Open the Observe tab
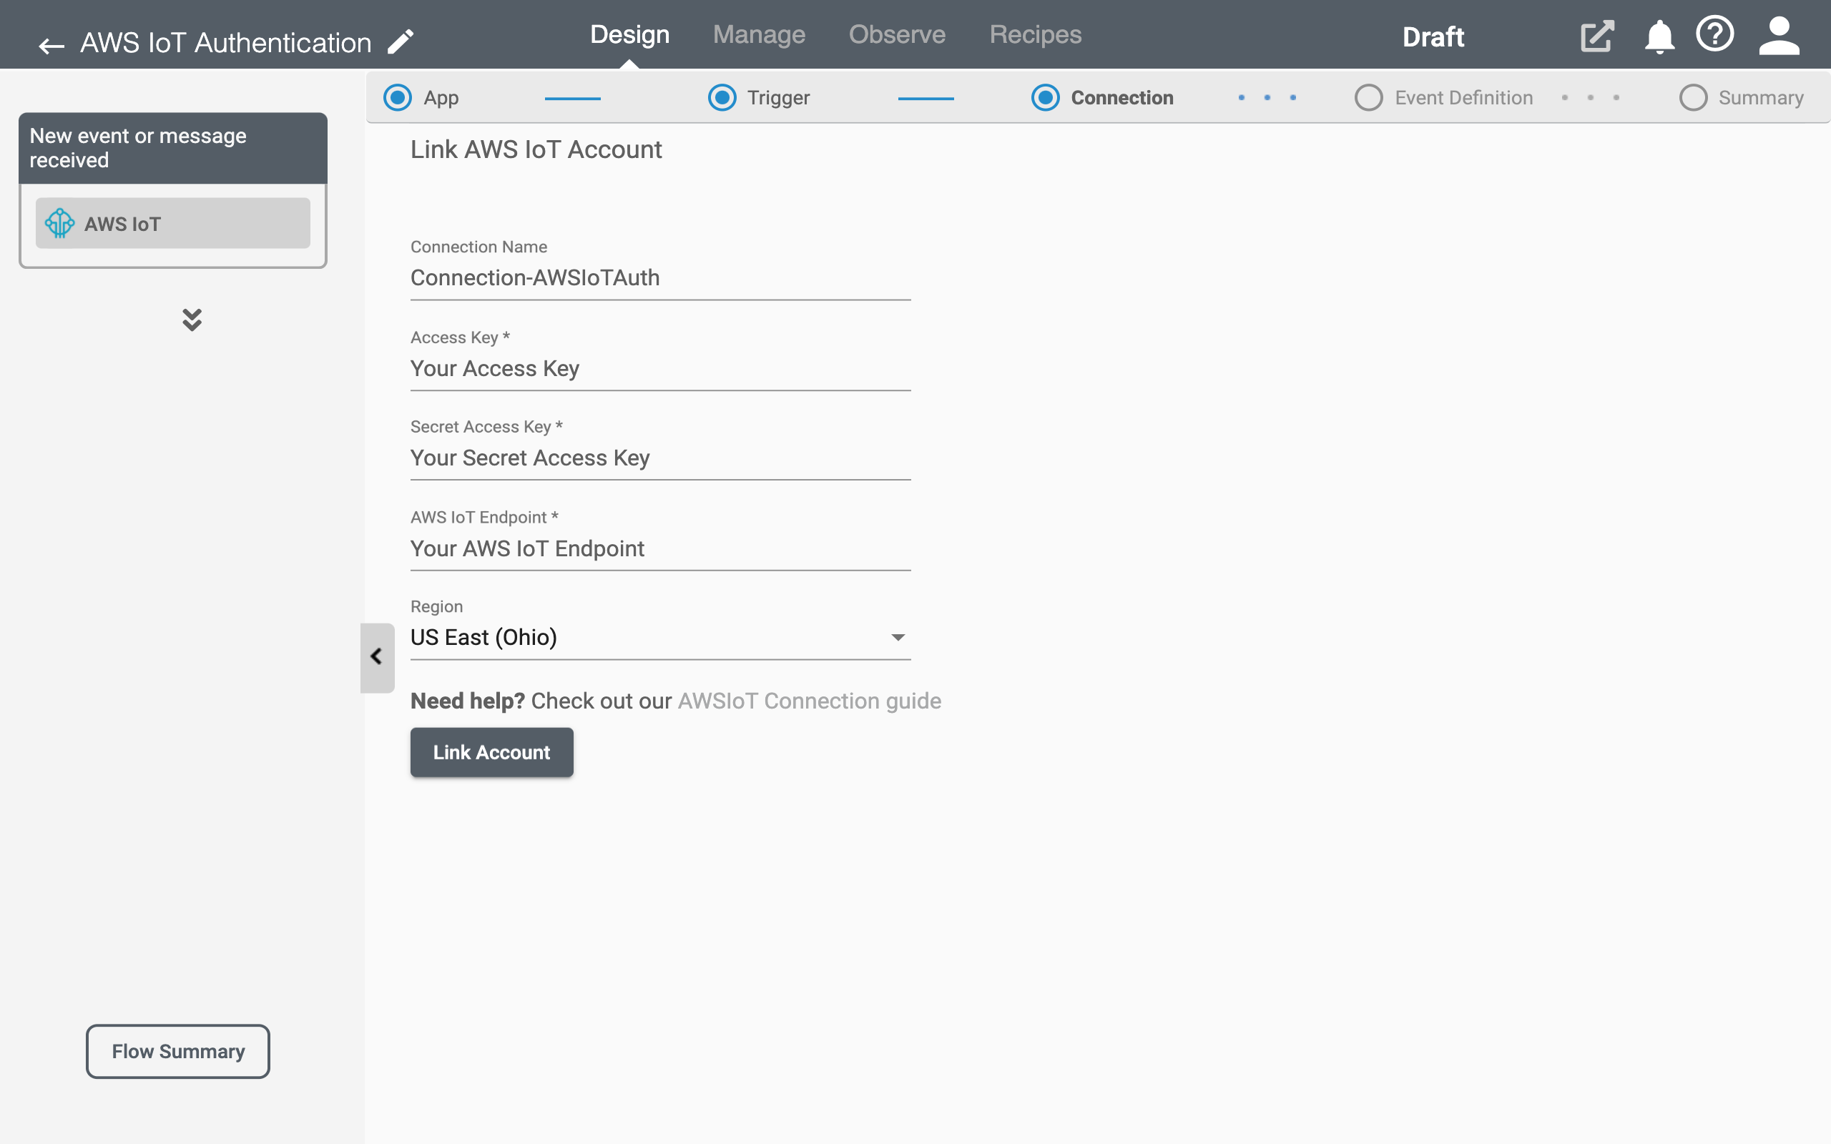Viewport: 1831px width, 1144px height. point(897,35)
